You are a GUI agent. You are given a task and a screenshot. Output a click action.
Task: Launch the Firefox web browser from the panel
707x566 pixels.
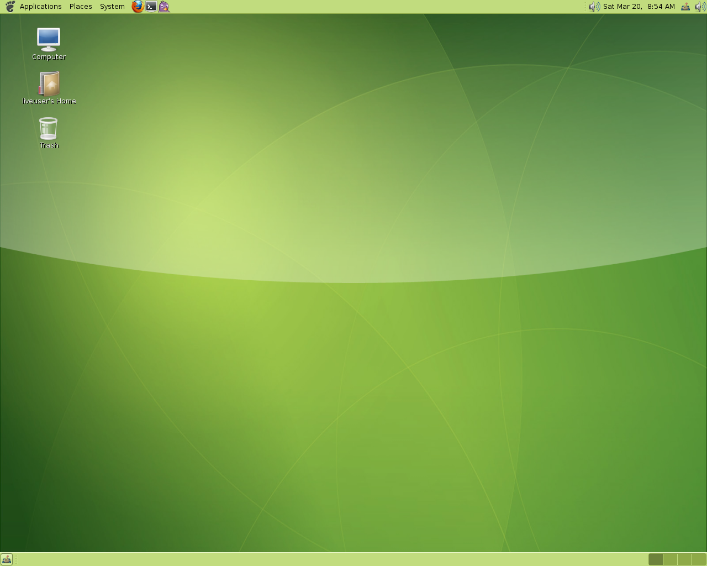pyautogui.click(x=138, y=7)
